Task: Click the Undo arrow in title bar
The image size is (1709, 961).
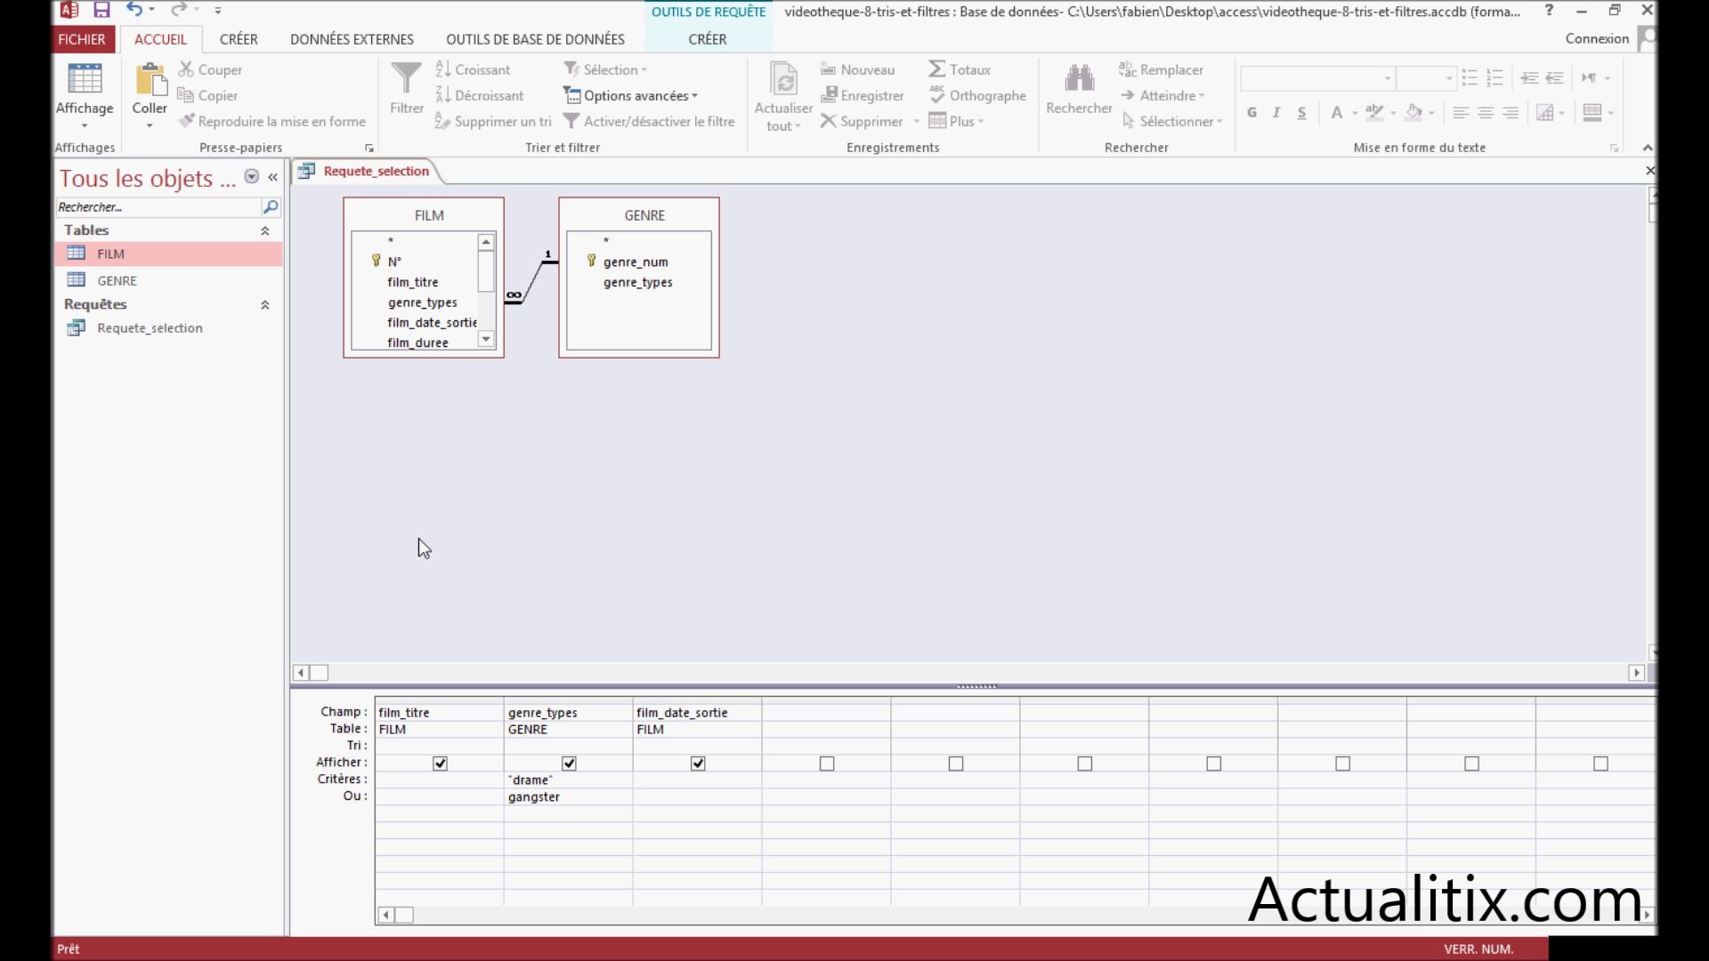Action: coord(134,10)
